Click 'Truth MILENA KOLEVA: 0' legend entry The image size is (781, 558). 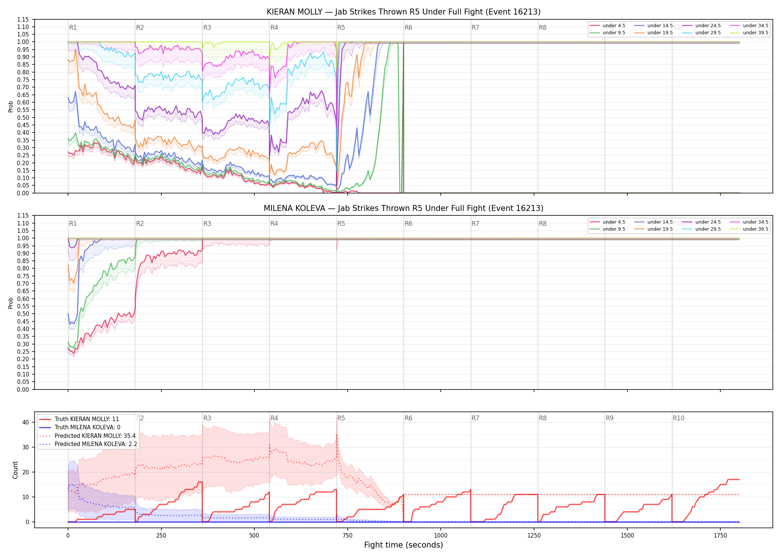tap(80, 427)
